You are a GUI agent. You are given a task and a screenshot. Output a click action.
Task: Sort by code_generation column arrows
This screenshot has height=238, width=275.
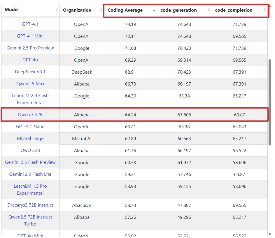[x=209, y=10]
